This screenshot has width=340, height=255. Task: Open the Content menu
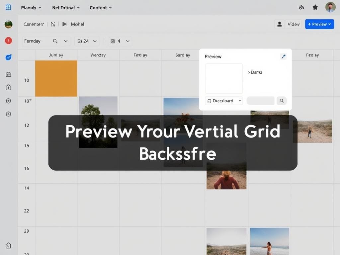tap(101, 7)
